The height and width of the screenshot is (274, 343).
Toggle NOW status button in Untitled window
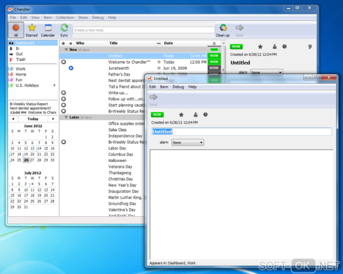pyautogui.click(x=157, y=115)
